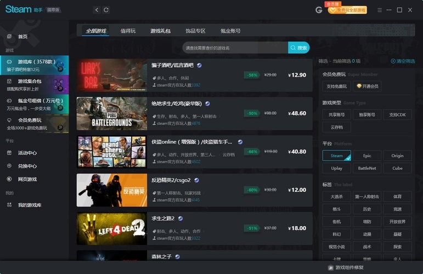Click the 兑换中心 icon in sidebar

coord(9,166)
